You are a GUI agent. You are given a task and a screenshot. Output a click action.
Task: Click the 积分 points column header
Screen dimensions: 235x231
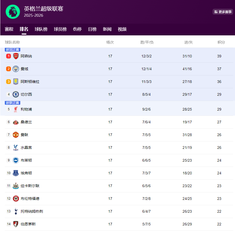click(221, 42)
